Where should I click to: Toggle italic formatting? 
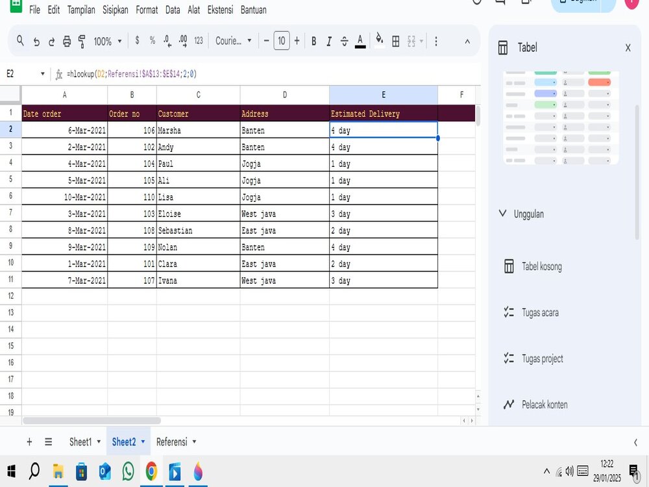tap(329, 41)
